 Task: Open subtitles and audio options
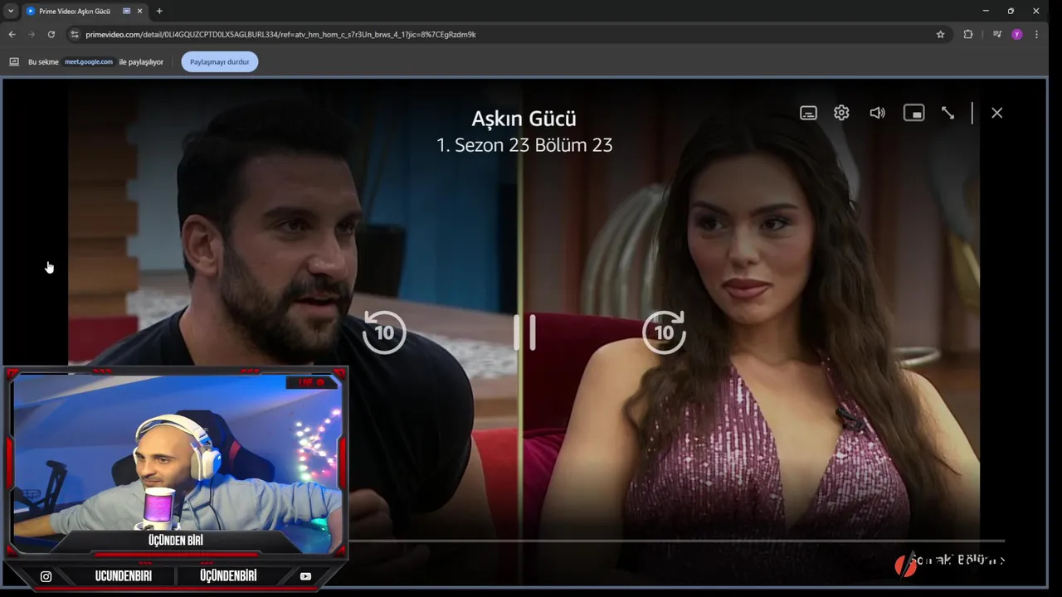point(808,113)
